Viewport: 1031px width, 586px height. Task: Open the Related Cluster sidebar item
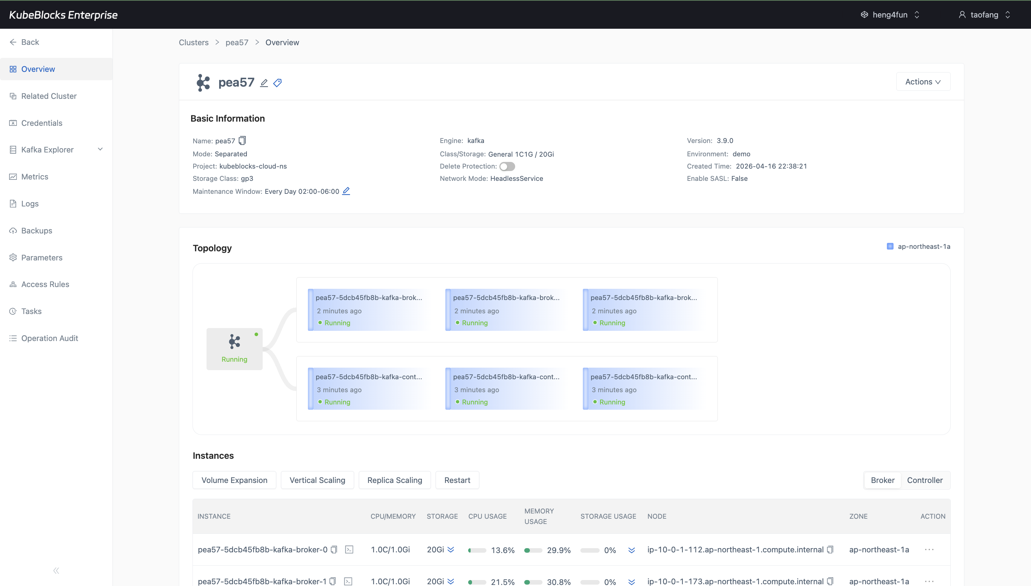pos(56,96)
